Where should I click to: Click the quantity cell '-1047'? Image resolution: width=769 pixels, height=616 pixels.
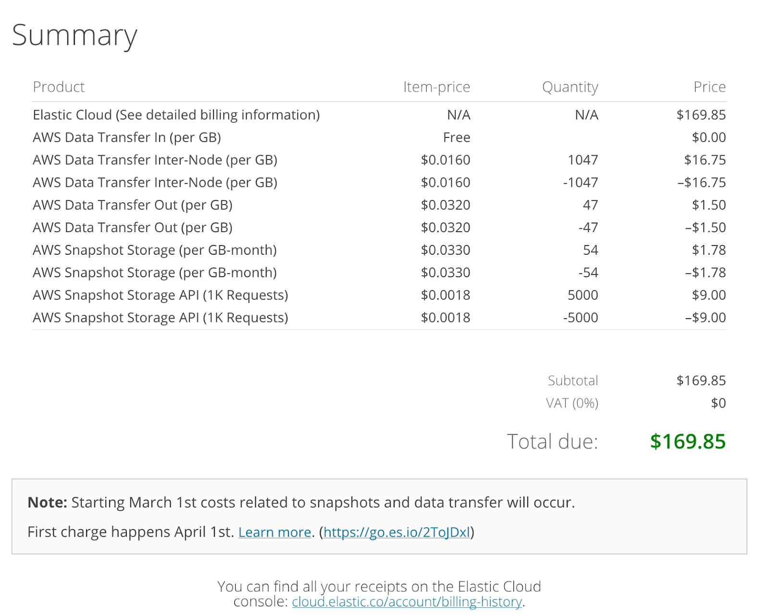[x=581, y=183]
